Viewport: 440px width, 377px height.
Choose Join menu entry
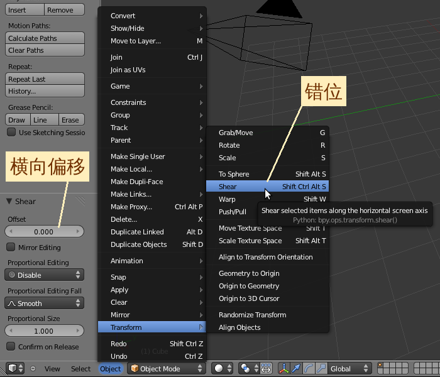click(152, 57)
